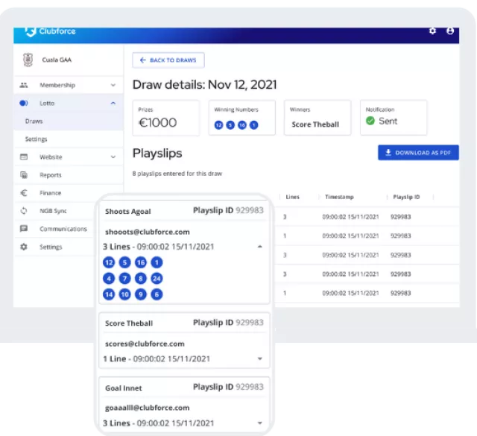Screen dimensions: 477x436
Task: Expand the Membership menu chevron
Action: 113,86
